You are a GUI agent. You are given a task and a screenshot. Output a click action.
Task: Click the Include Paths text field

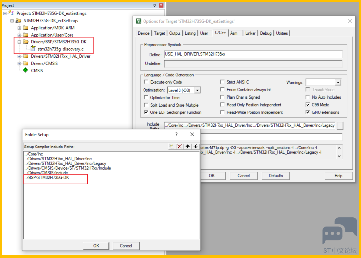click(250, 125)
